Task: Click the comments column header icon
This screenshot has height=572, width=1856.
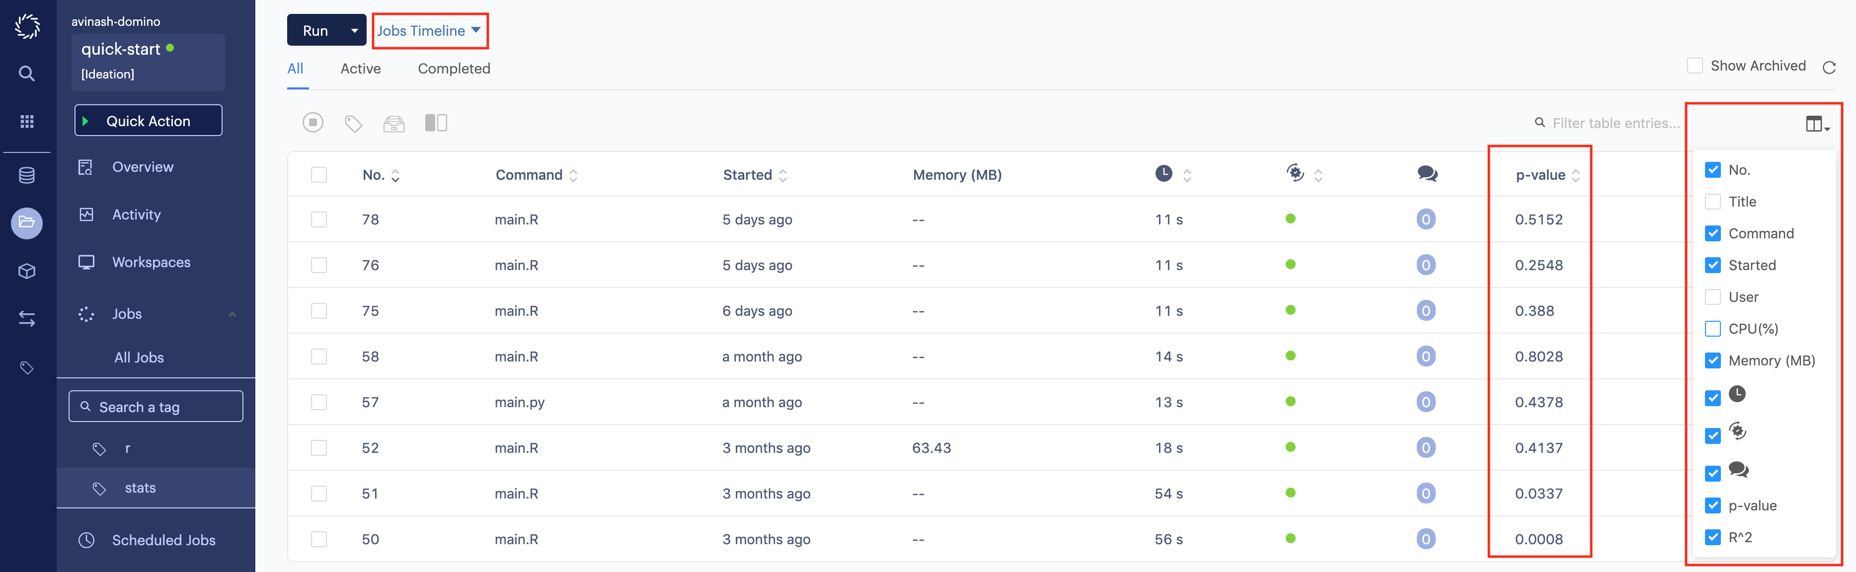Action: 1427,174
